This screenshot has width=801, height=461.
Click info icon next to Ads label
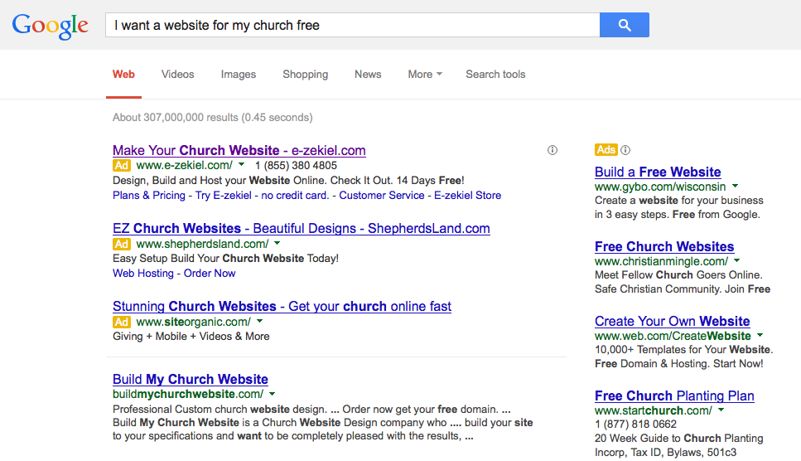pos(625,150)
